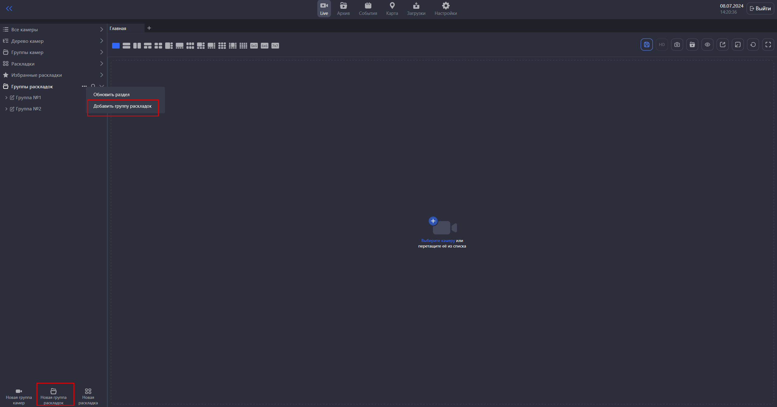
Task: Click the Выберите камеру link
Action: [x=438, y=240]
